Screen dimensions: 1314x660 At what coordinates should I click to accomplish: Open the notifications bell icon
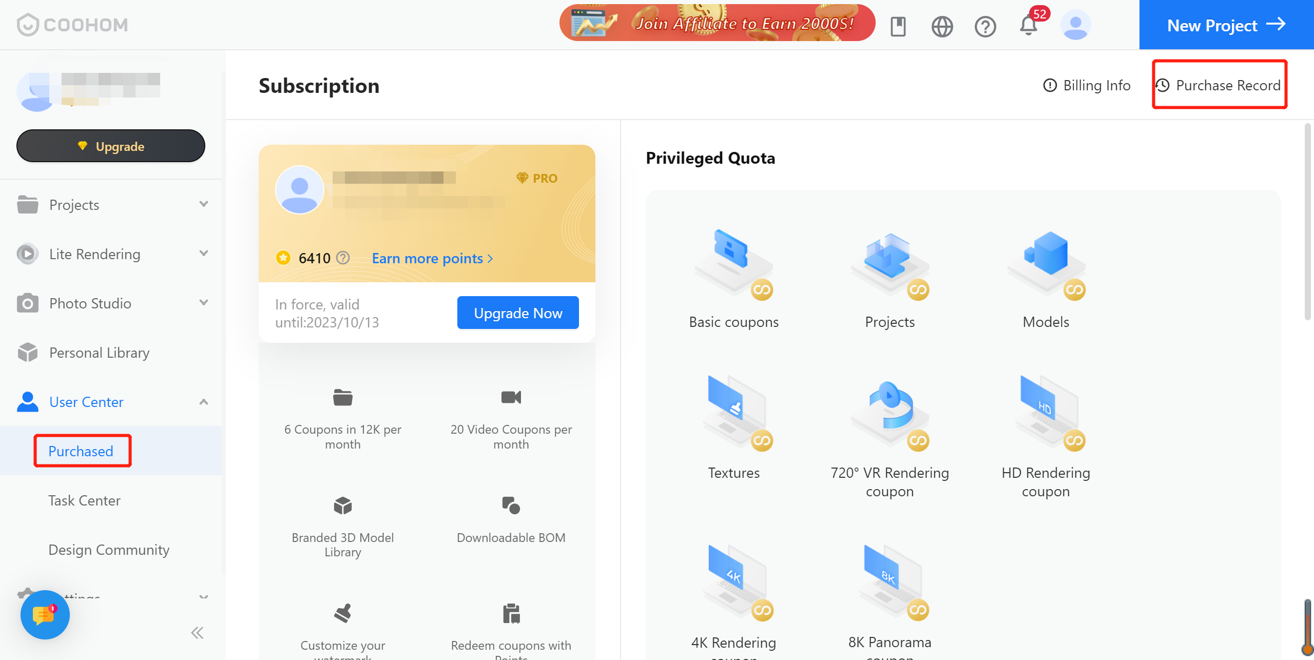pyautogui.click(x=1028, y=26)
